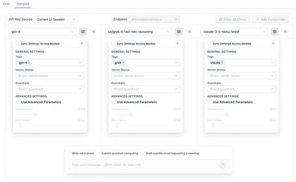Screen dimensions: 296x182
Task: Close the claude settings popover
Action: pyautogui.click(x=273, y=43)
